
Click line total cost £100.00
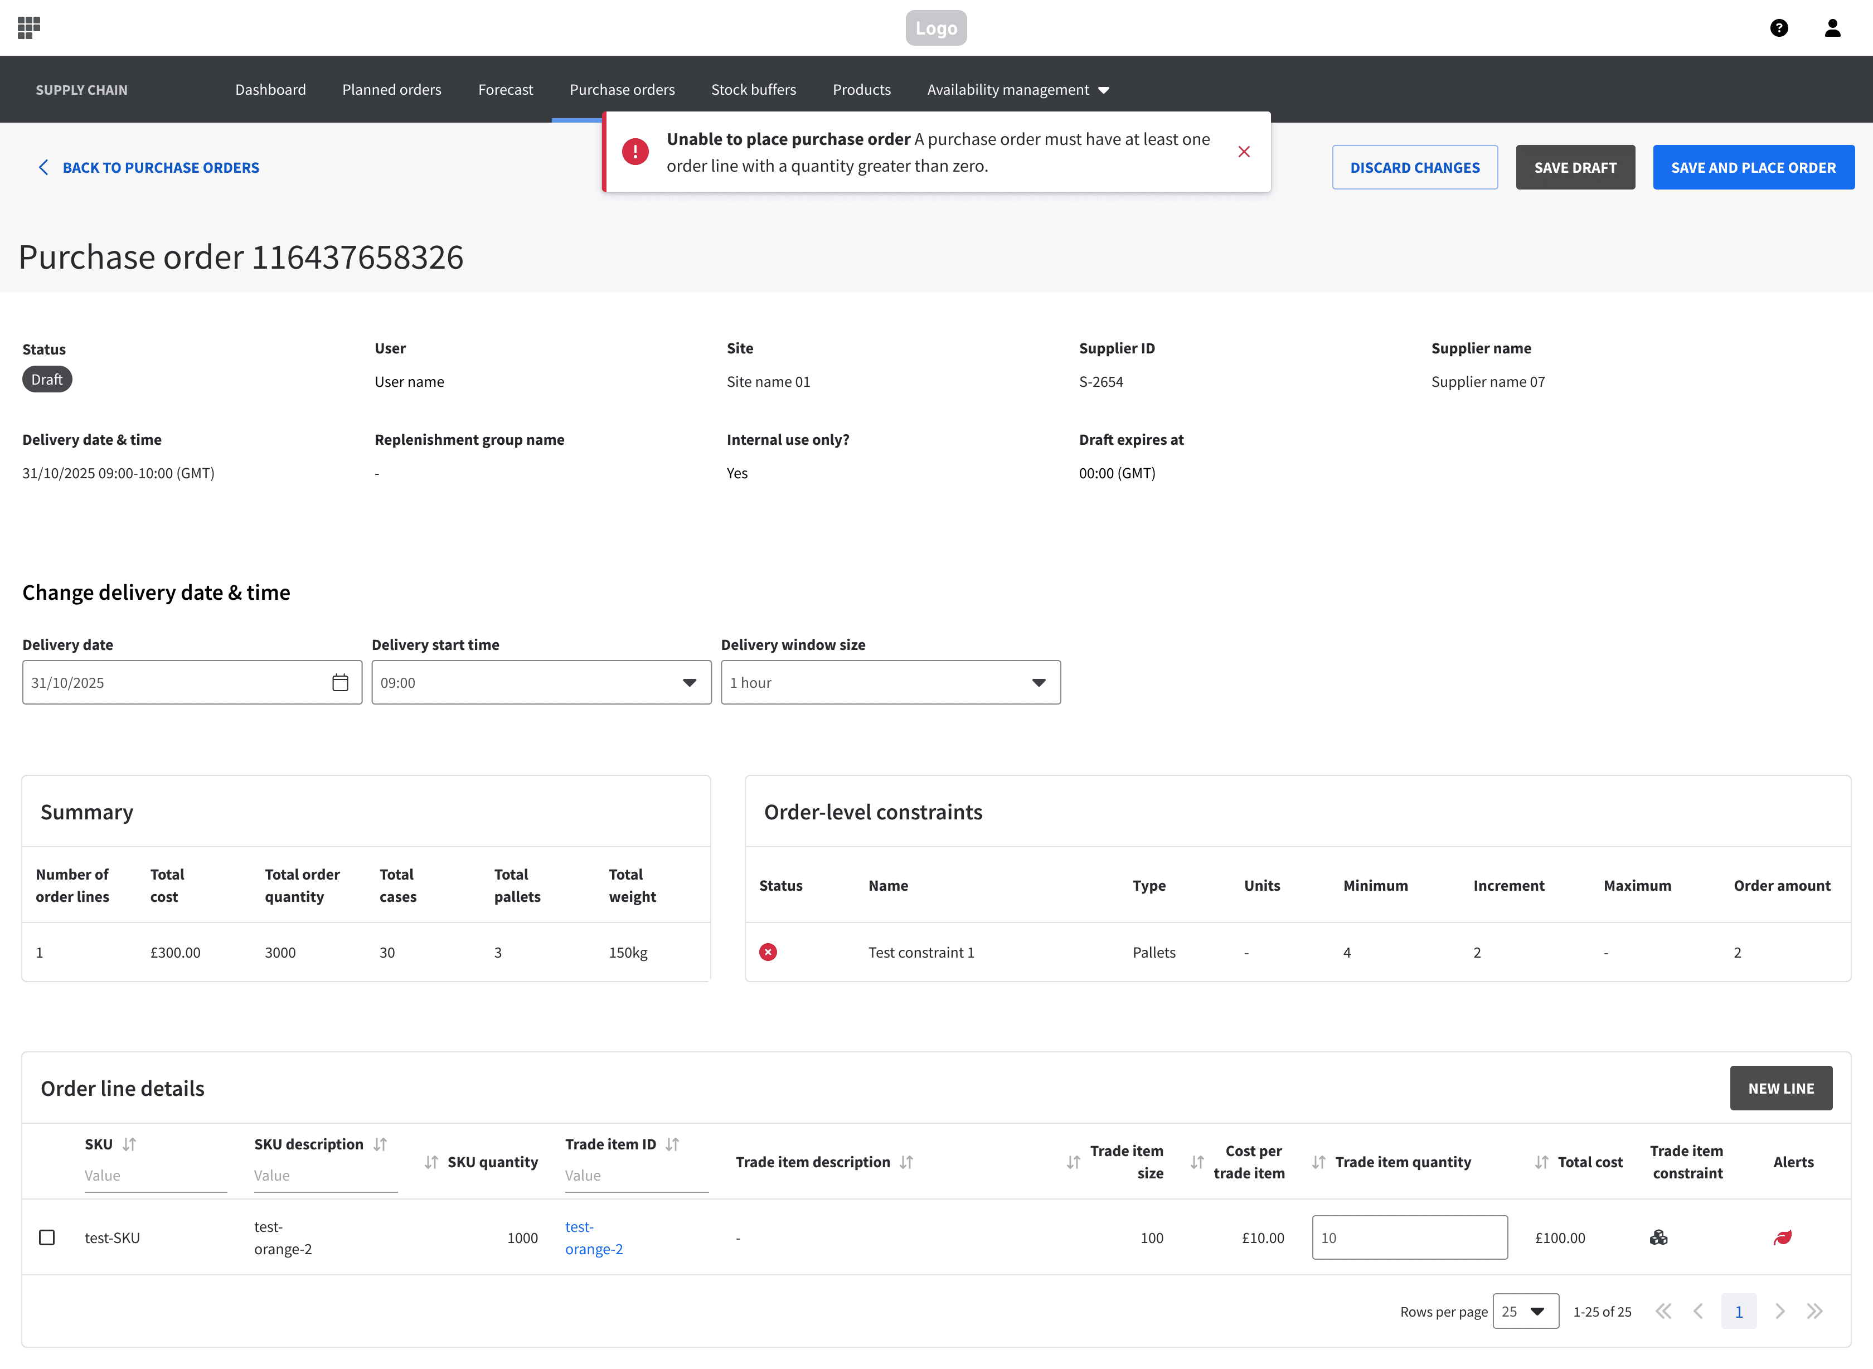(1560, 1237)
